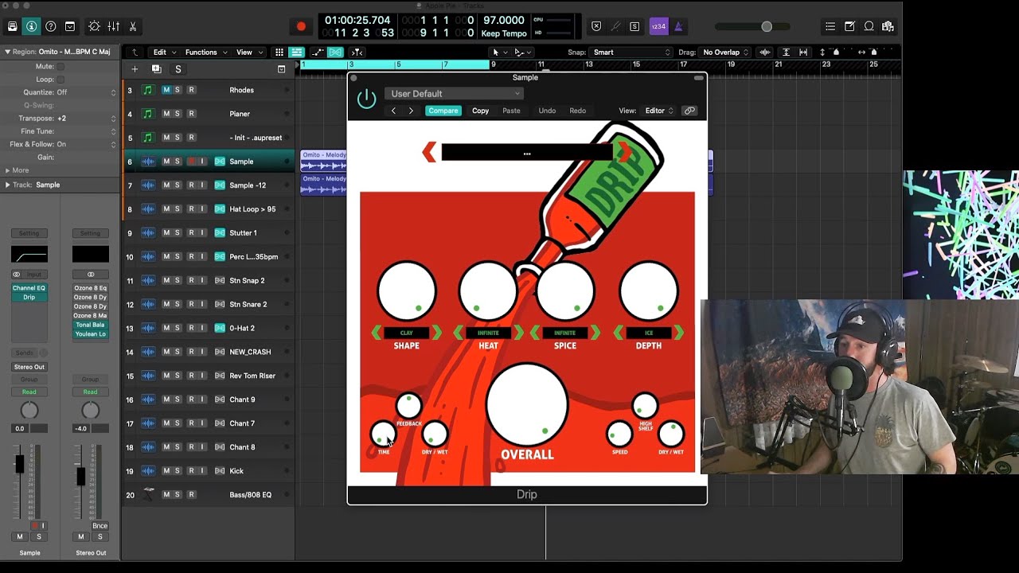Image resolution: width=1019 pixels, height=573 pixels.
Task: Solo the Hat Loop > 95 track
Action: (x=178, y=209)
